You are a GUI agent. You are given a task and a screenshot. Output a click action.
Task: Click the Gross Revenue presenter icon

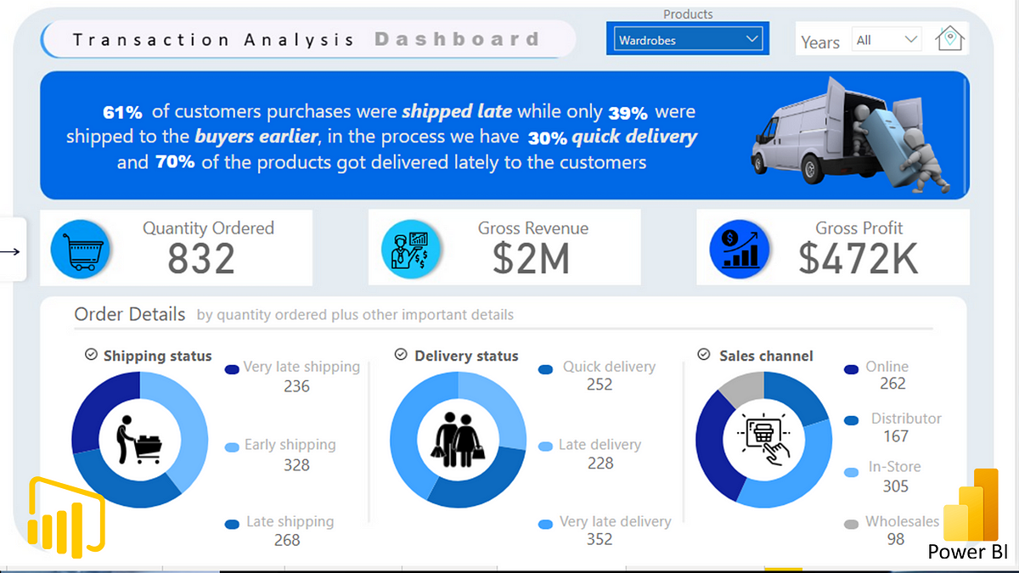pyautogui.click(x=411, y=249)
